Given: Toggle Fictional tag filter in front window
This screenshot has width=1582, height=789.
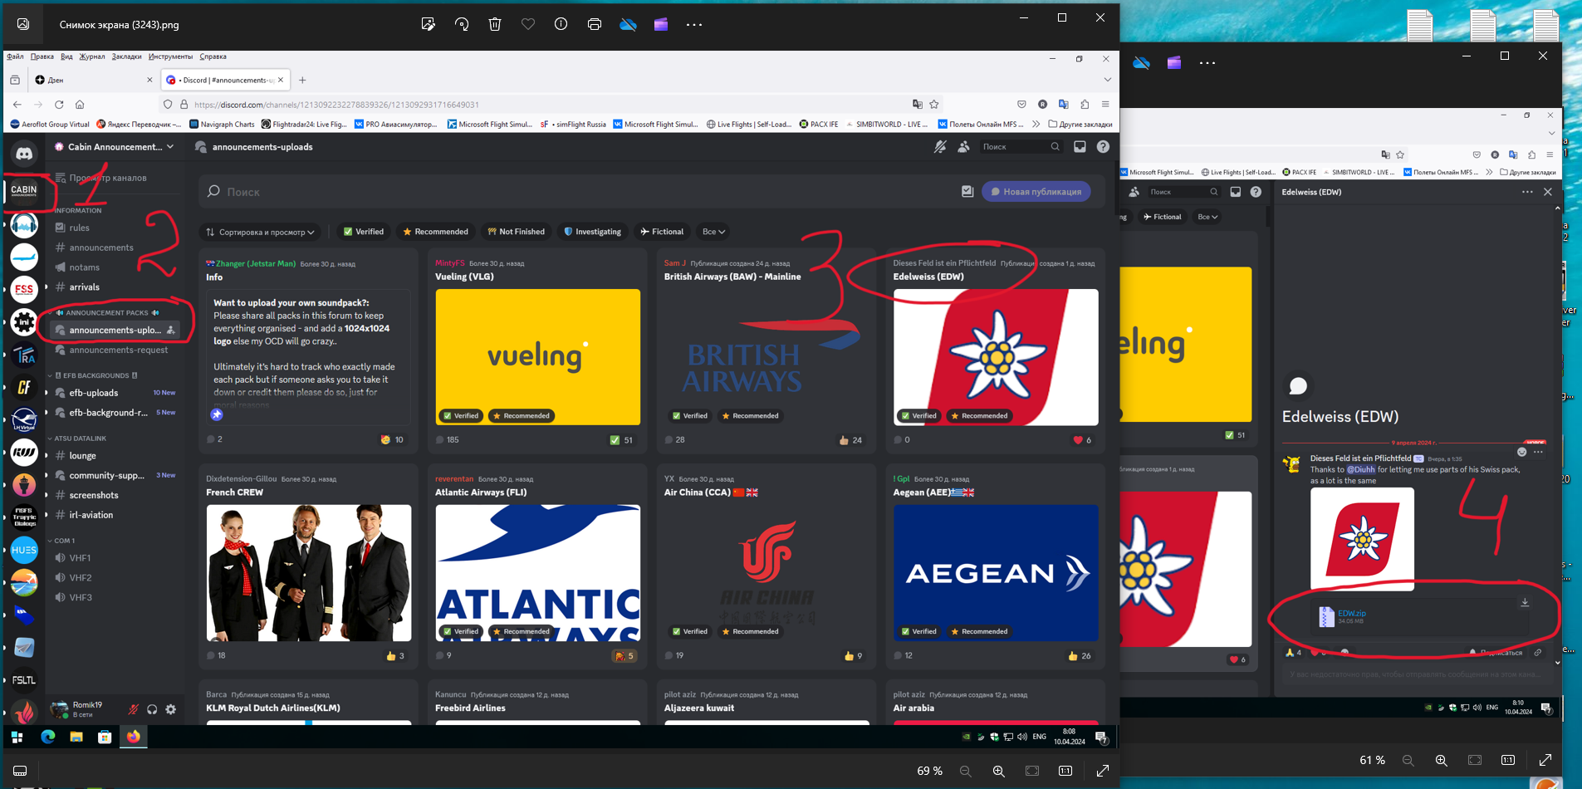Looking at the screenshot, I should [662, 232].
